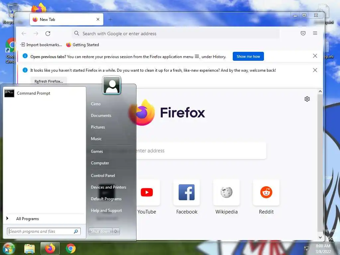Click Search programs and files box
Screen dimensions: 340x255
click(x=44, y=231)
